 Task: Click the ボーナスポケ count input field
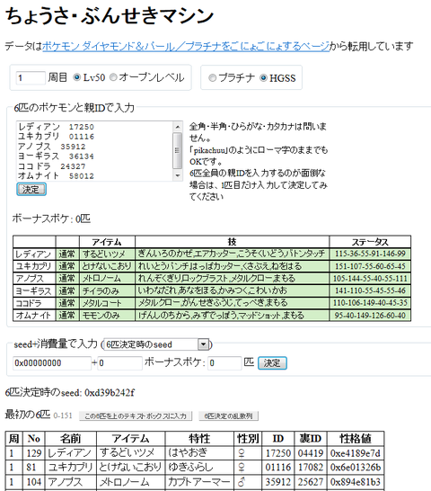224,363
